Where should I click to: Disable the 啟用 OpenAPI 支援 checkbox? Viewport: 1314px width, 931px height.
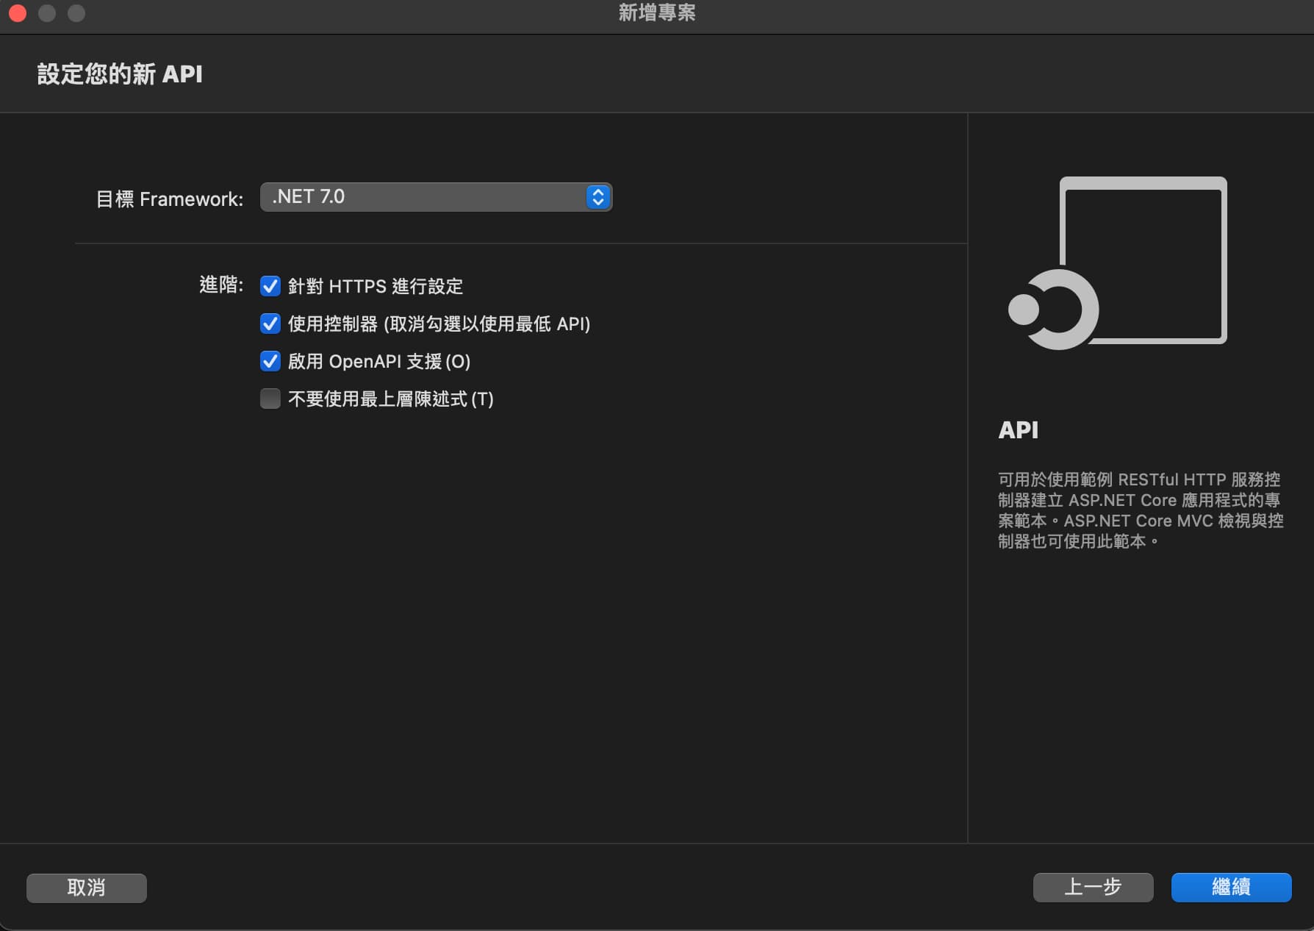pos(270,361)
